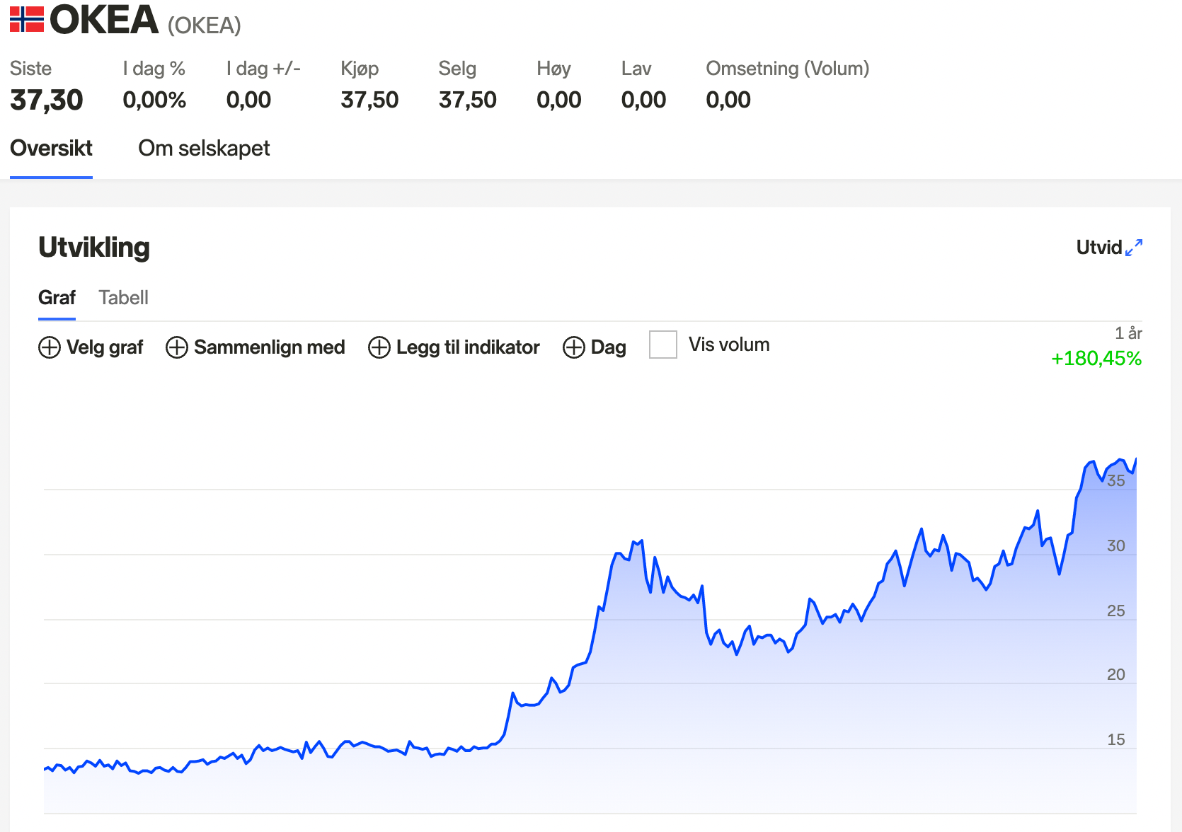
Task: Click the Høy label in the quote header
Action: pyautogui.click(x=553, y=69)
